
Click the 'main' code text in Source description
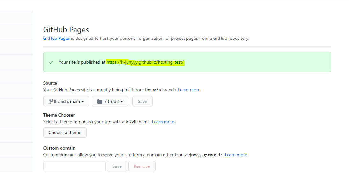tap(157, 90)
